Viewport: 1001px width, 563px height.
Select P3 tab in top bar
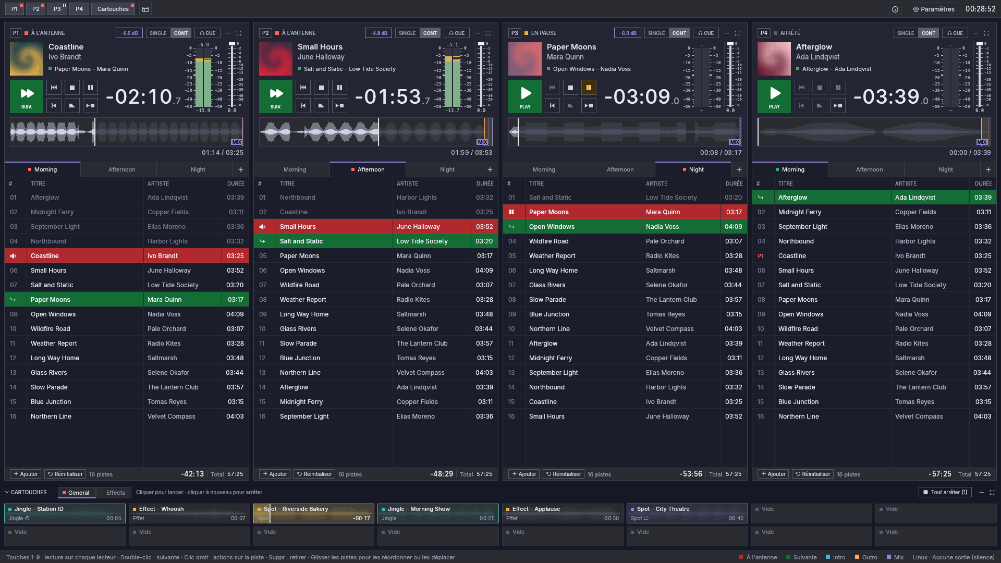(57, 9)
